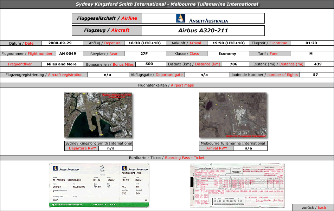Click the fare value M
334x211 pixels.
(x=311, y=53)
